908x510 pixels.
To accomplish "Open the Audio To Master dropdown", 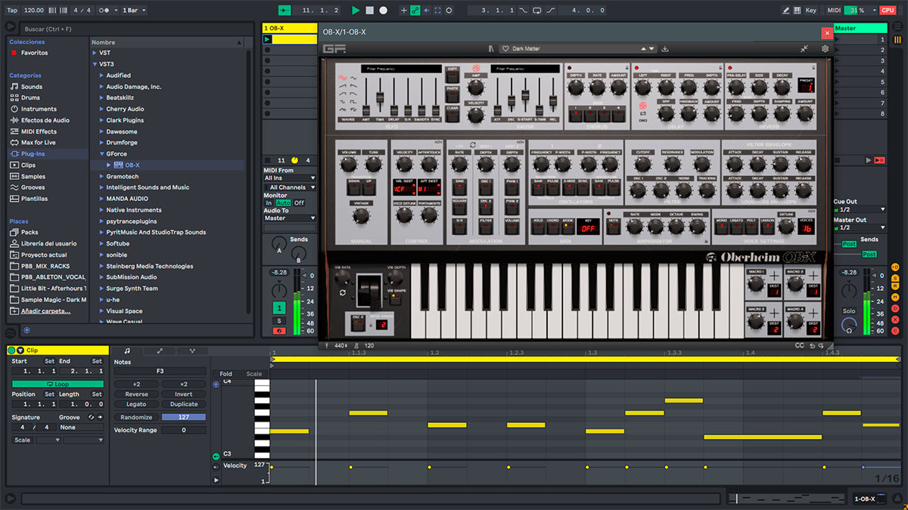I will tap(290, 218).
